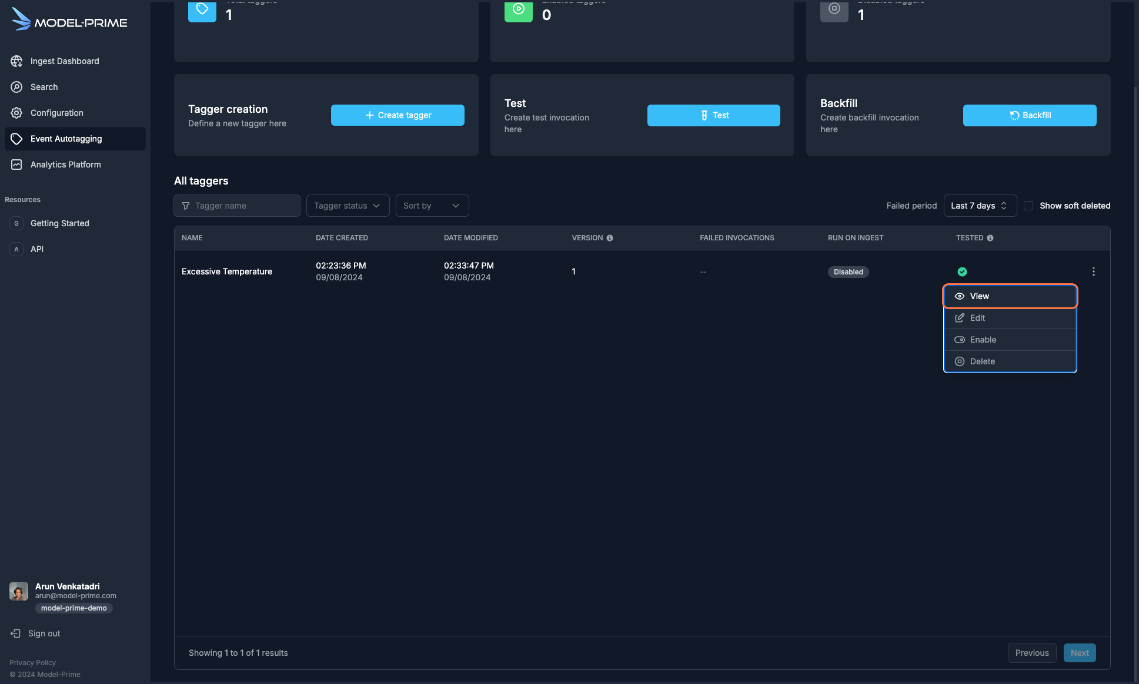Click the Total taggers blue tag icon
The image size is (1139, 684).
click(x=202, y=10)
